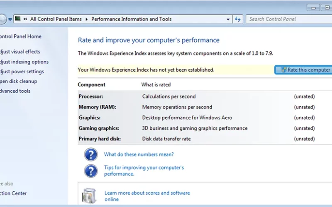The width and height of the screenshot is (332, 207).
Task: Focus the Search Control Panel field
Action: 289,19
